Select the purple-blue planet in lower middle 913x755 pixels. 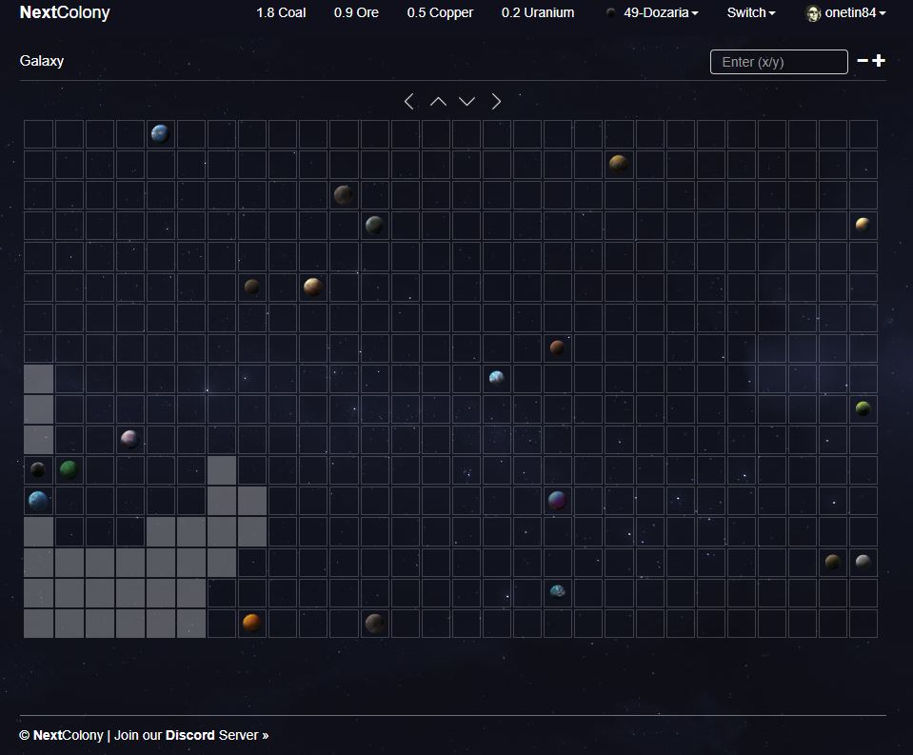pyautogui.click(x=557, y=500)
